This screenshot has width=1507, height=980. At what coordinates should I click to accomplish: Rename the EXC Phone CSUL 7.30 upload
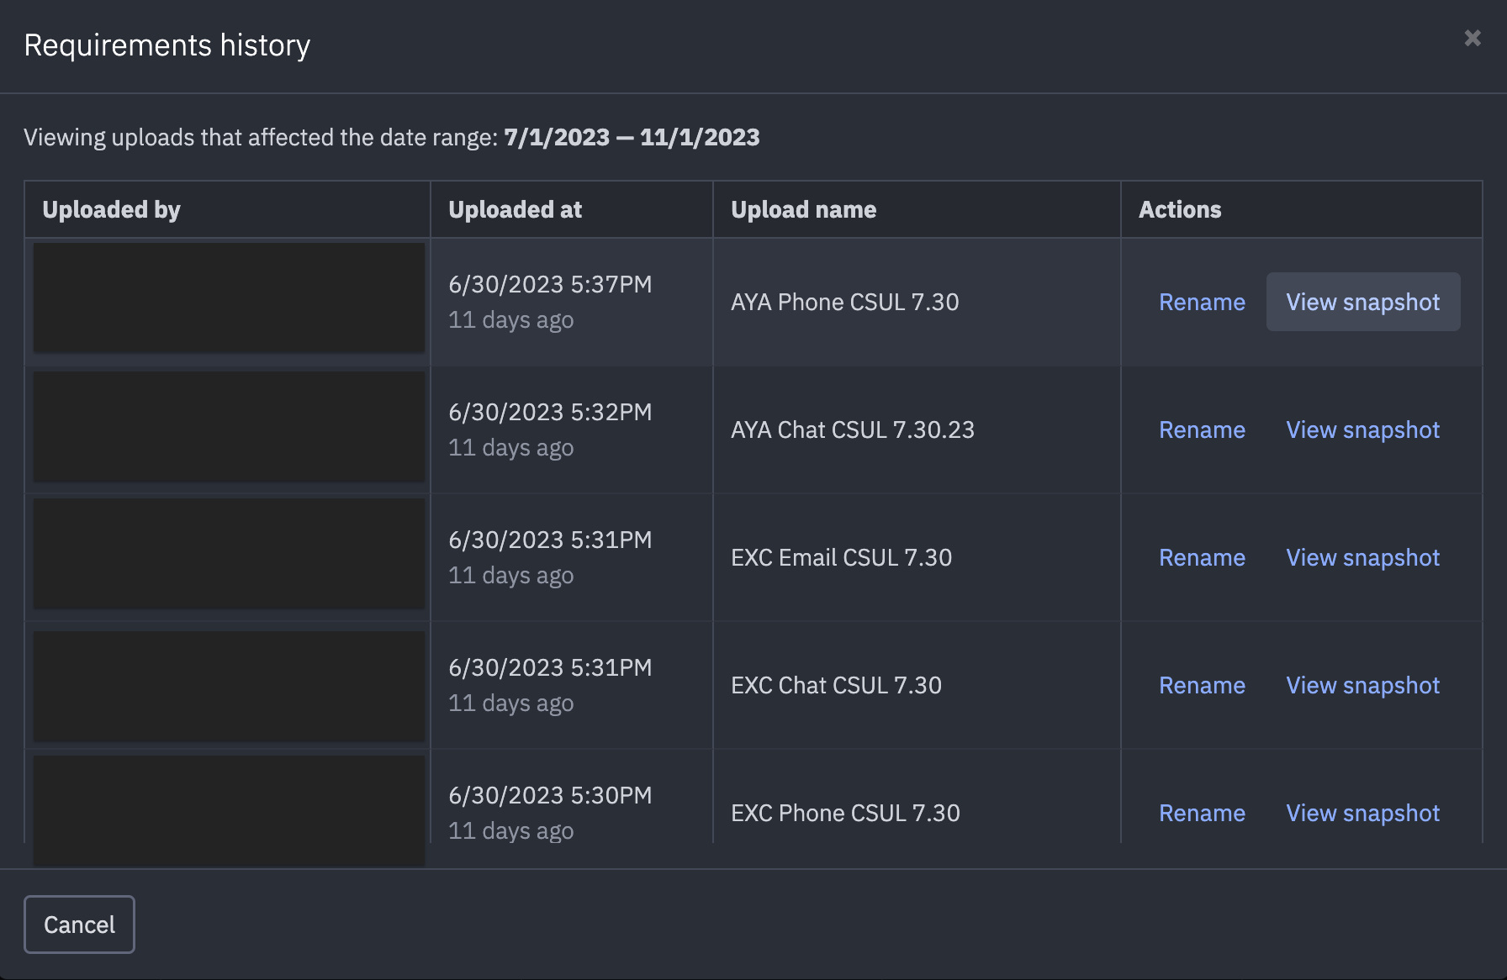click(1202, 814)
